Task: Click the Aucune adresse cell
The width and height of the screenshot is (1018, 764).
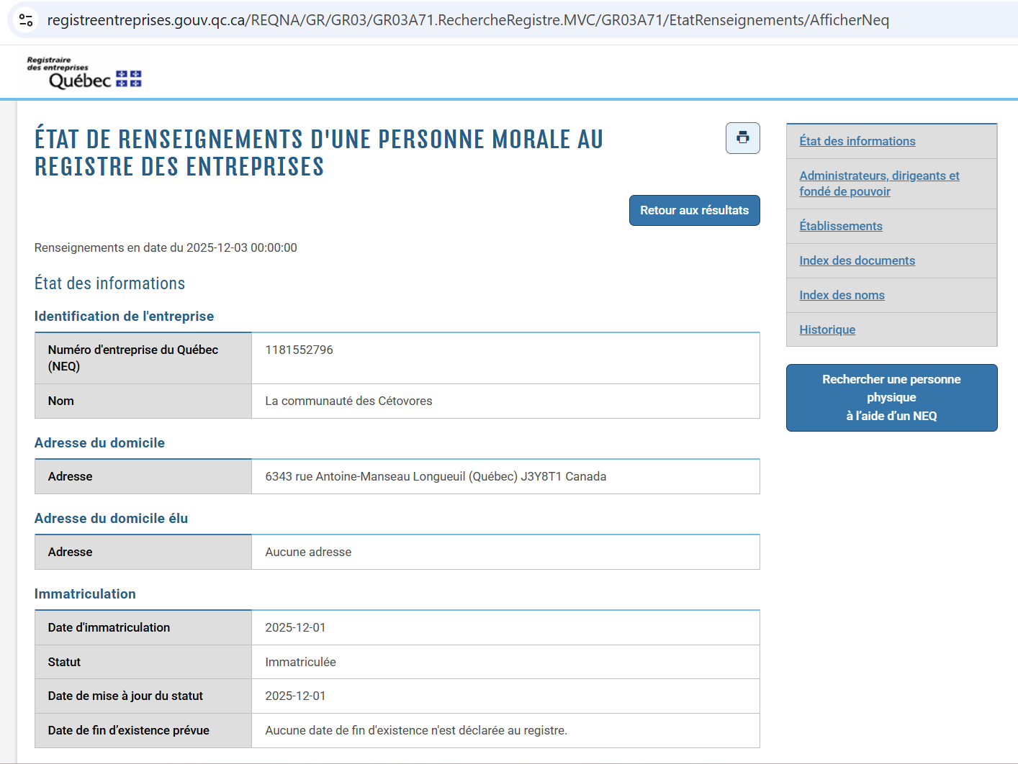Action: (308, 552)
